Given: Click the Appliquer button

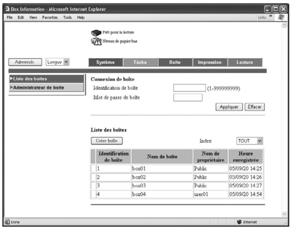Looking at the screenshot, I should pos(229,107).
